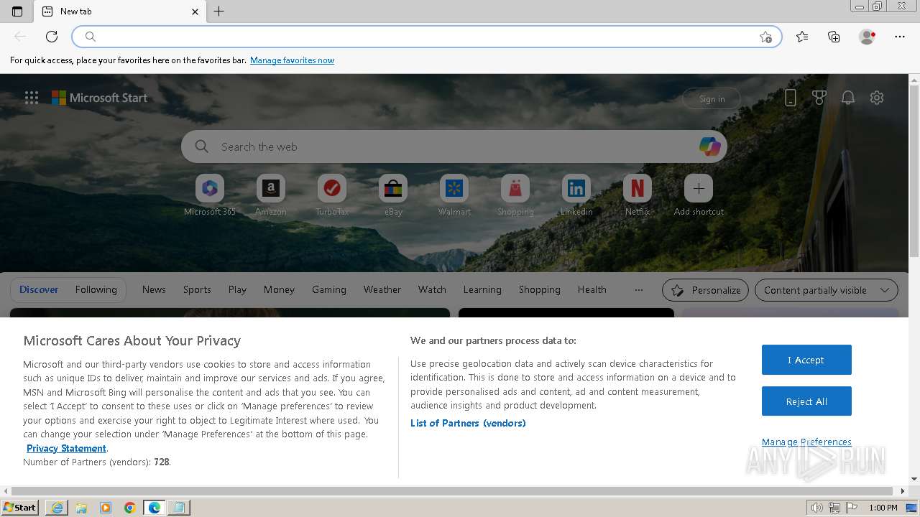Open TurboTax shortcut
Screen dimensions: 920x517
click(x=332, y=195)
